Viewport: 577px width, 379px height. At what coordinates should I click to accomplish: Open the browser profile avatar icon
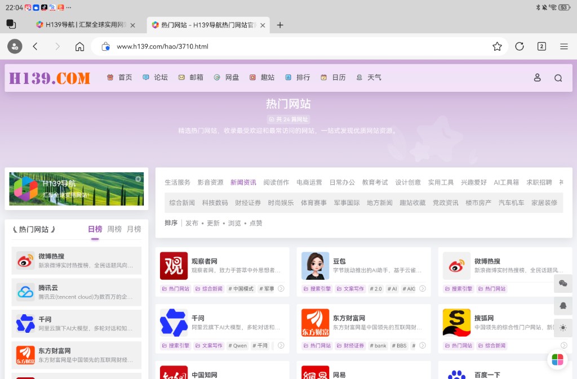pos(15,46)
